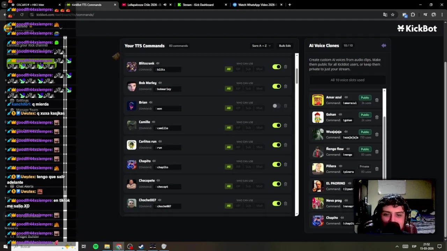Play the Gohan clone preview speaker
Screen dimensions: 447x251
click(x=340, y=114)
